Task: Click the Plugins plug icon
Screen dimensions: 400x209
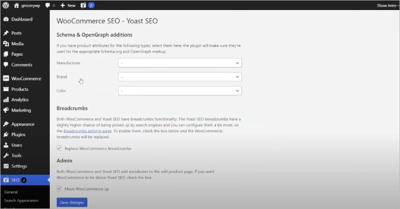Action: pyautogui.click(x=6, y=135)
